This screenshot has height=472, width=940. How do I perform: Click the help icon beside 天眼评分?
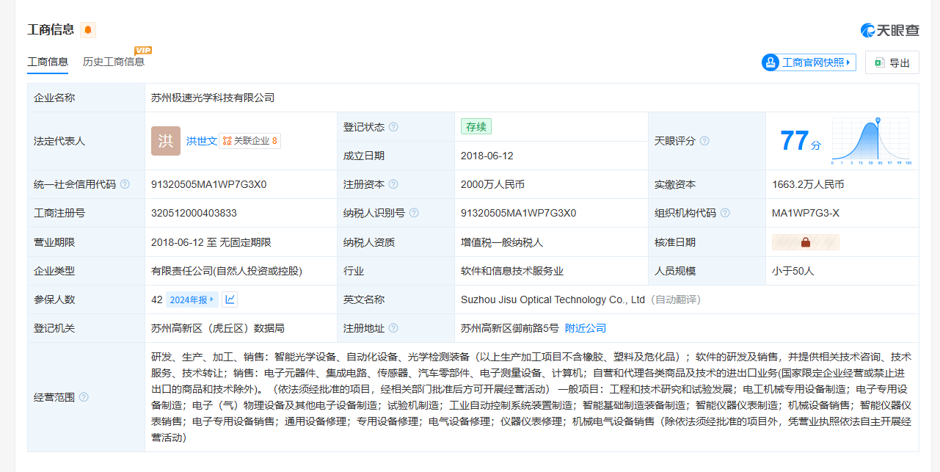pos(704,141)
